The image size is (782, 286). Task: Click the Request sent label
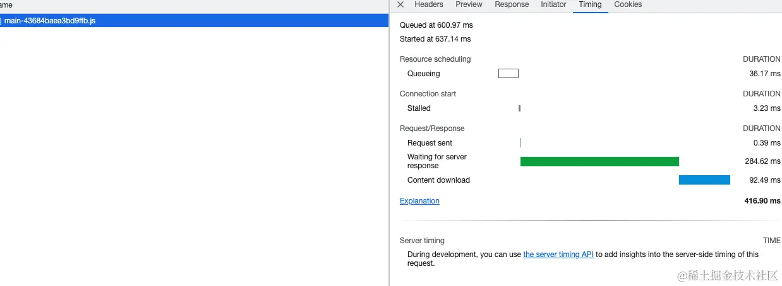[x=430, y=143]
